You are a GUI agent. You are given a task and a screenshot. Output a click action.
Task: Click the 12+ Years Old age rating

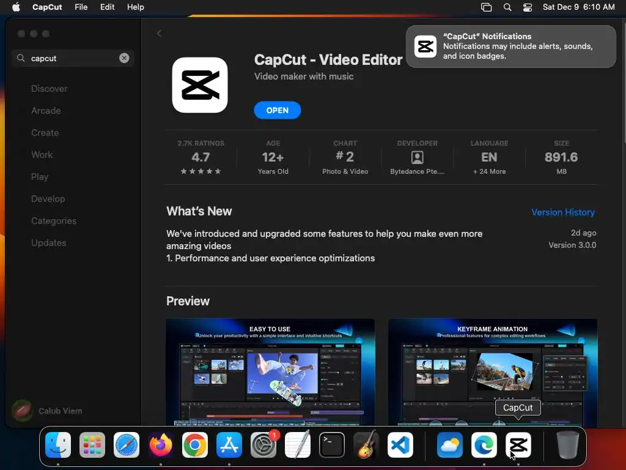point(273,157)
